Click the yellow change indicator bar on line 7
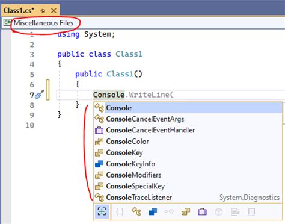The height and width of the screenshot is (224, 285). click(47, 90)
